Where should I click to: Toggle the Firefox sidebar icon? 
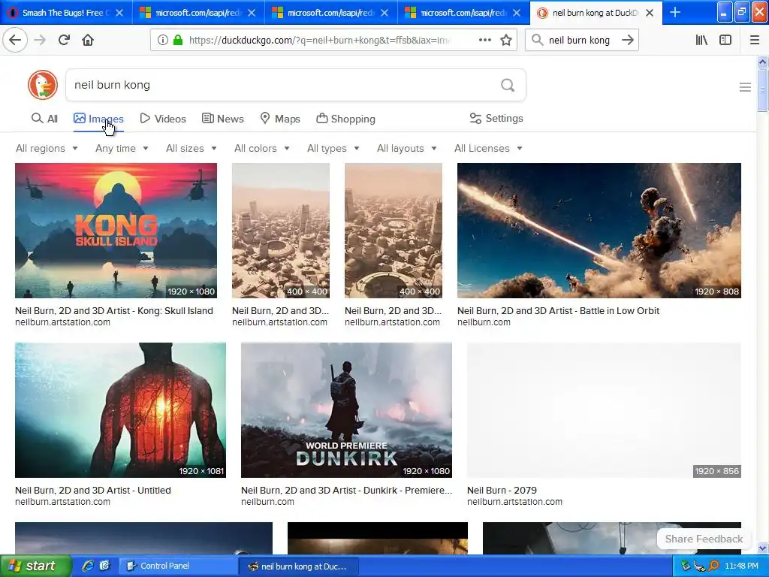725,41
